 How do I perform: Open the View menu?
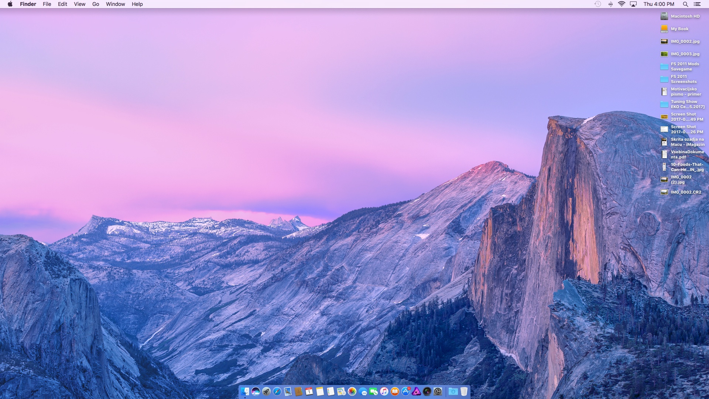(x=79, y=4)
